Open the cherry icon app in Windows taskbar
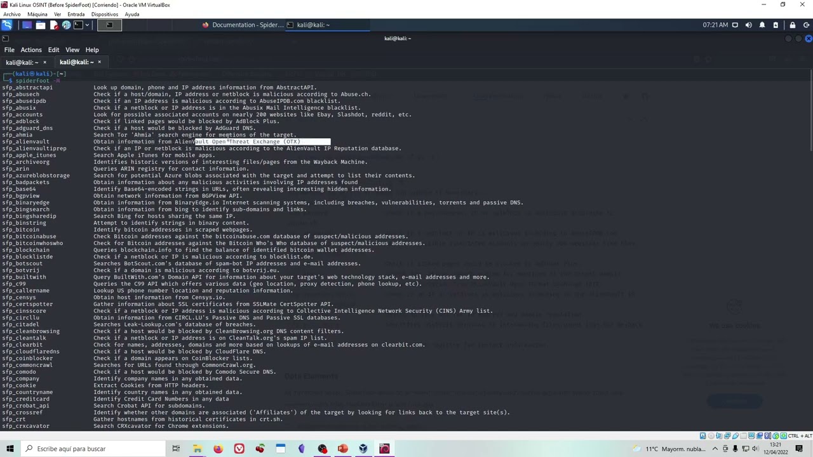Viewport: 813px width, 457px height. pyautogui.click(x=260, y=449)
